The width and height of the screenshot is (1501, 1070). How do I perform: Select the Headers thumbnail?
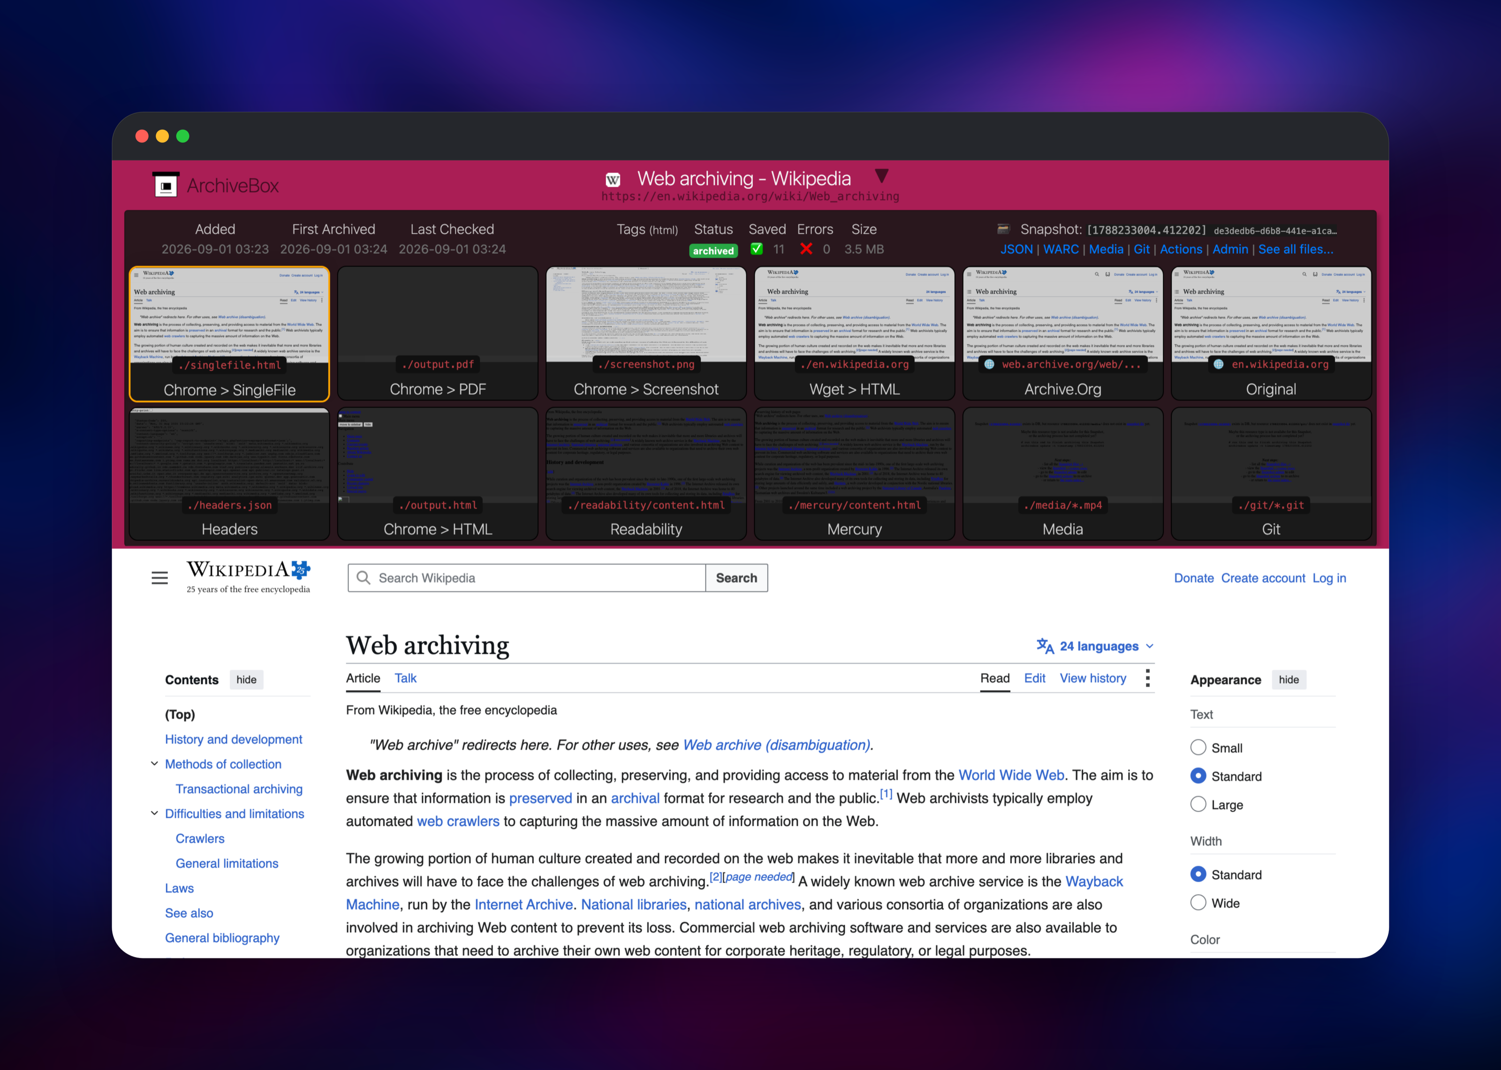click(x=229, y=475)
